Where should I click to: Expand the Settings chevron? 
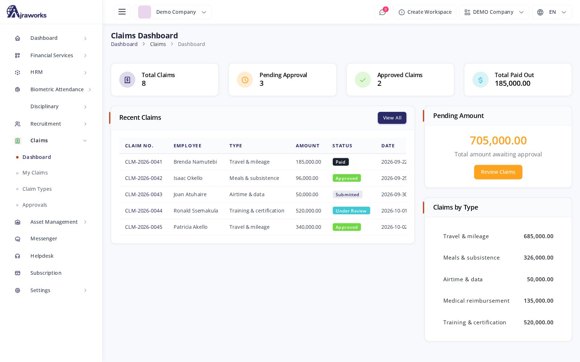point(85,290)
